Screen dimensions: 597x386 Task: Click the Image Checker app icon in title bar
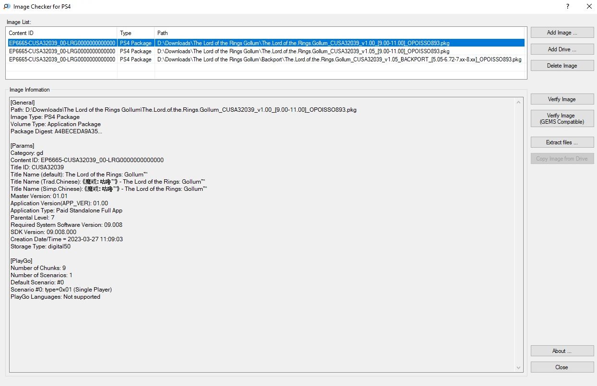click(x=7, y=7)
